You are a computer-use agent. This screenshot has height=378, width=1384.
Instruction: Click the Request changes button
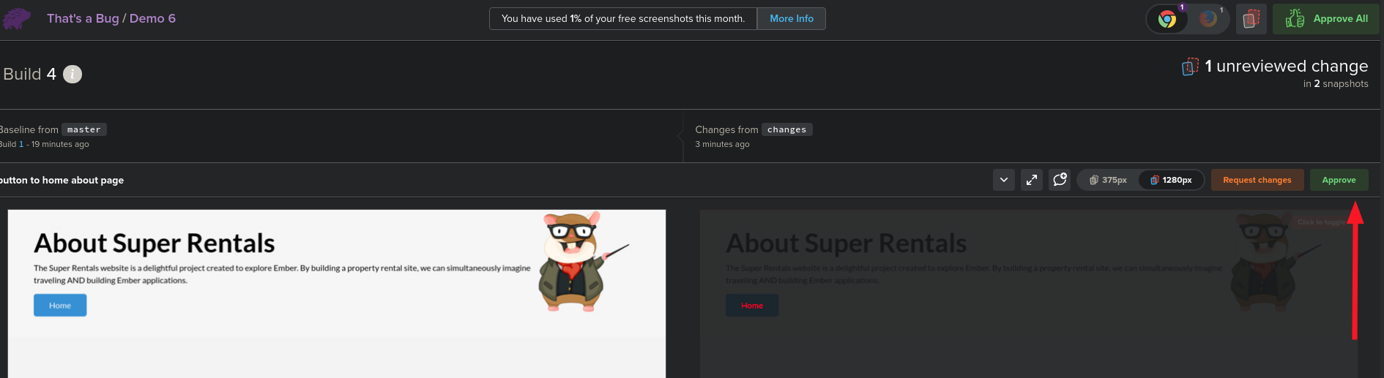(1257, 180)
